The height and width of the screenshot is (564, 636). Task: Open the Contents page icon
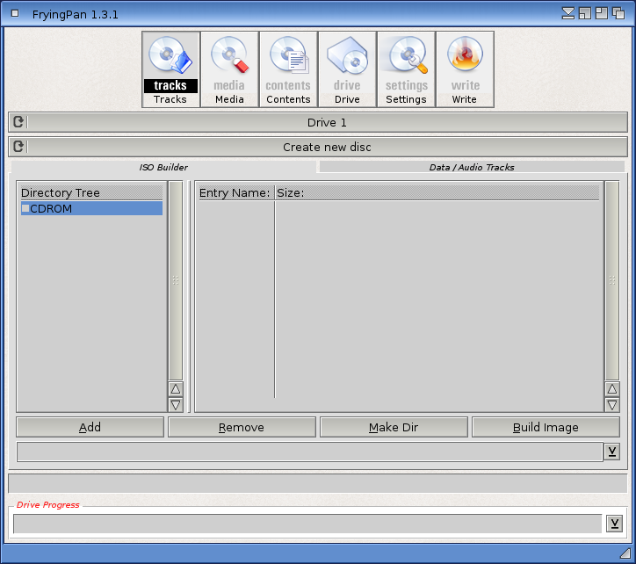click(288, 69)
